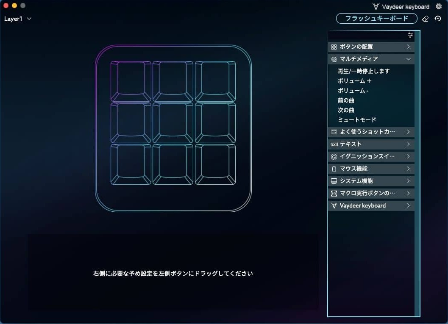
Task: Click the テキスト label
Action: point(351,144)
